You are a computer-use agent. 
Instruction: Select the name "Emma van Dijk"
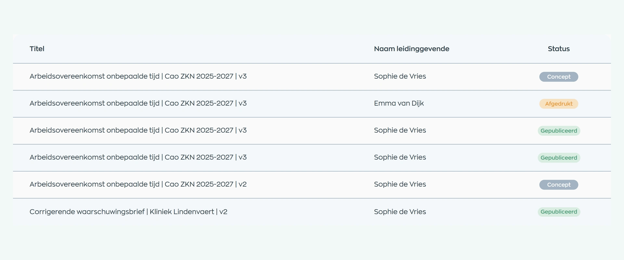(x=399, y=103)
